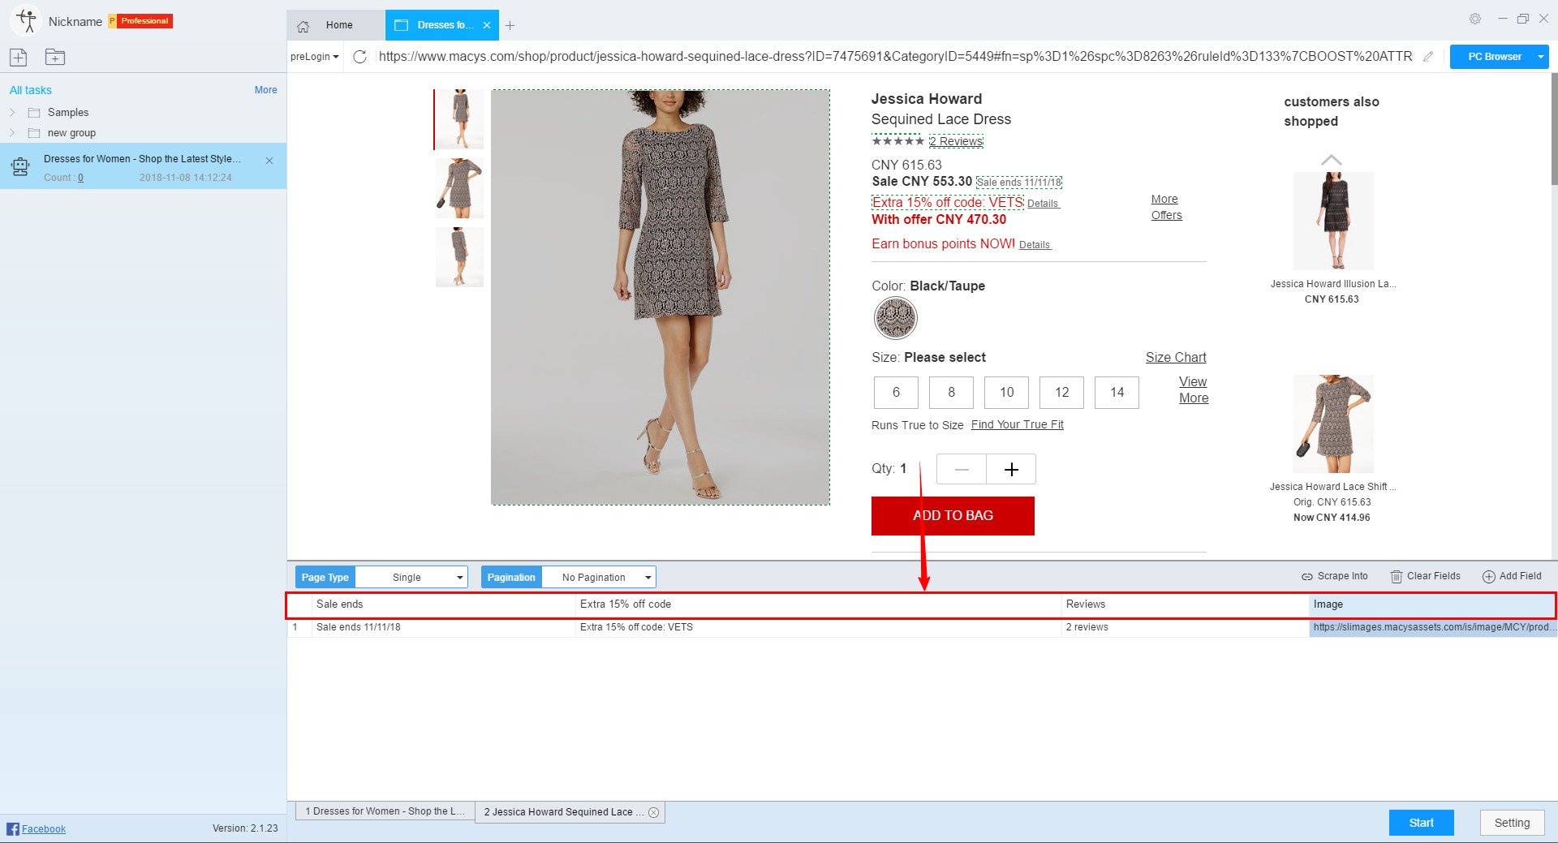Click the user avatar icon
1558x843 pixels.
tap(27, 21)
